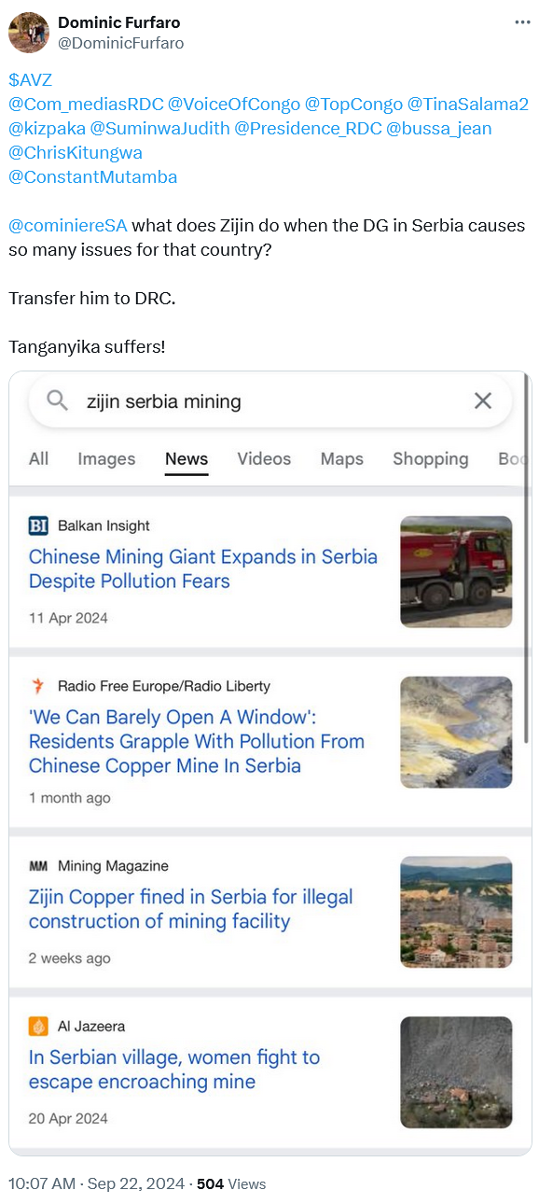Image resolution: width=539 pixels, height=1204 pixels.
Task: Click Dominic Furfaro's profile avatar
Action: click(29, 32)
